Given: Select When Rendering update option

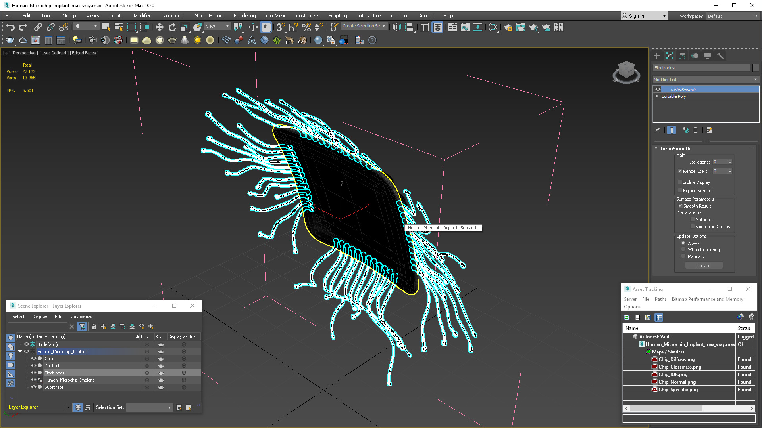Looking at the screenshot, I should (683, 250).
